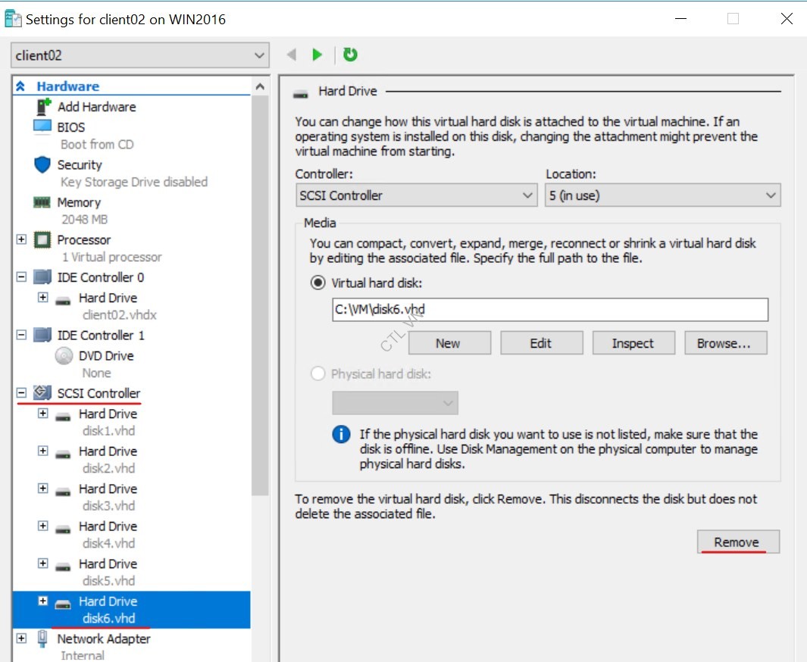This screenshot has width=807, height=662.
Task: Click the green start arrow icon
Action: (x=317, y=55)
